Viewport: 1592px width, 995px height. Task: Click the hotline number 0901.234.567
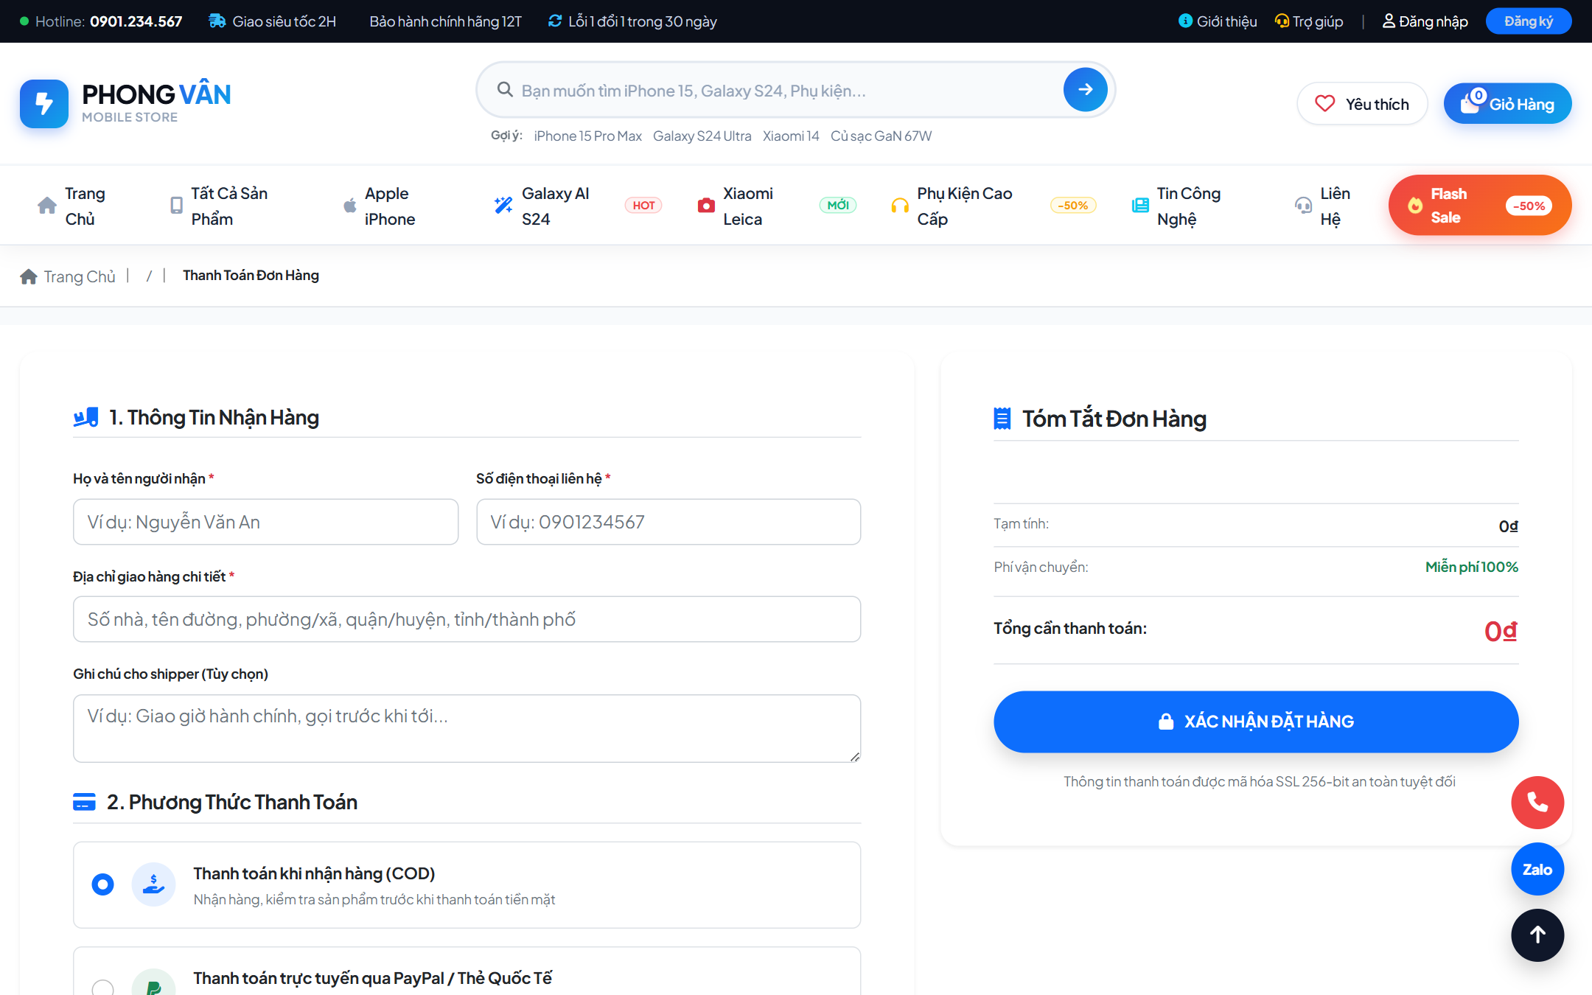136,21
